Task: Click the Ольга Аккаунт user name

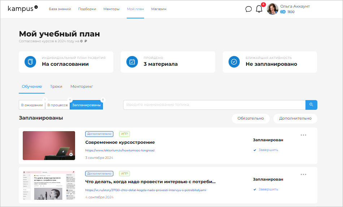Action: [295, 7]
